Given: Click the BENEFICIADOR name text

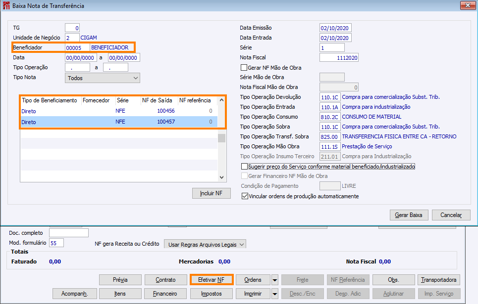Looking at the screenshot, I should 110,47.
